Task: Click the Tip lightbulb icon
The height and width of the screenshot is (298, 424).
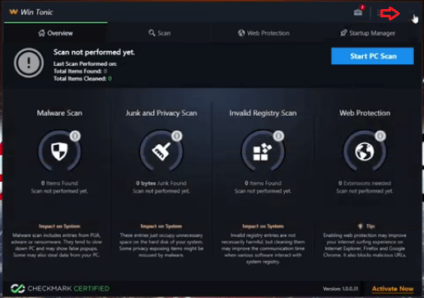Action: 361,226
